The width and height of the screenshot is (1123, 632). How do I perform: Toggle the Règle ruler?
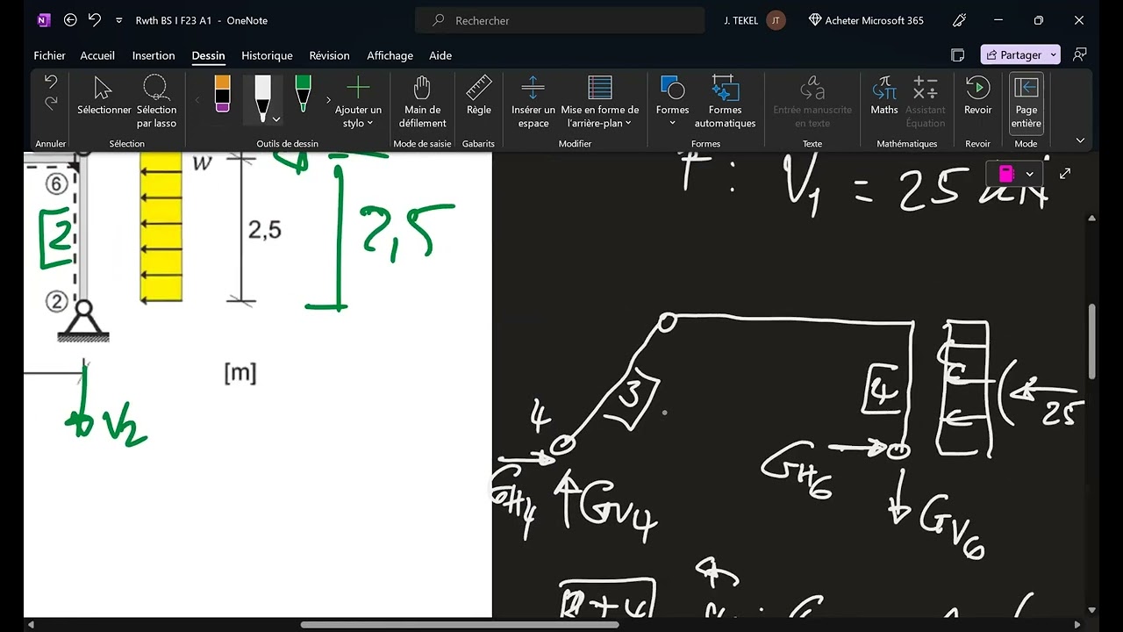(479, 97)
